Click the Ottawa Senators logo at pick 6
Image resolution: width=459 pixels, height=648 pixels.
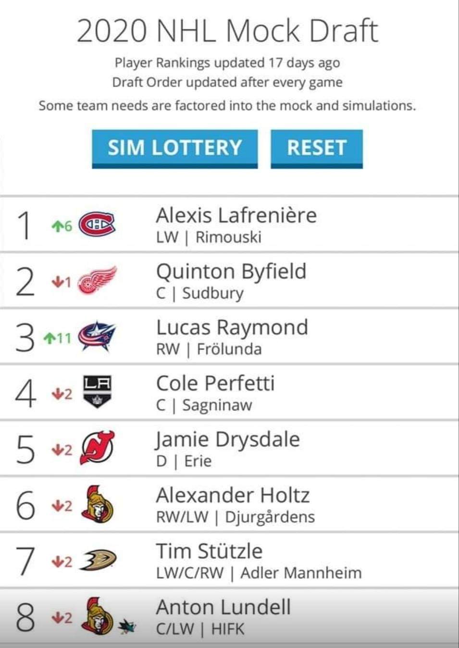click(97, 504)
